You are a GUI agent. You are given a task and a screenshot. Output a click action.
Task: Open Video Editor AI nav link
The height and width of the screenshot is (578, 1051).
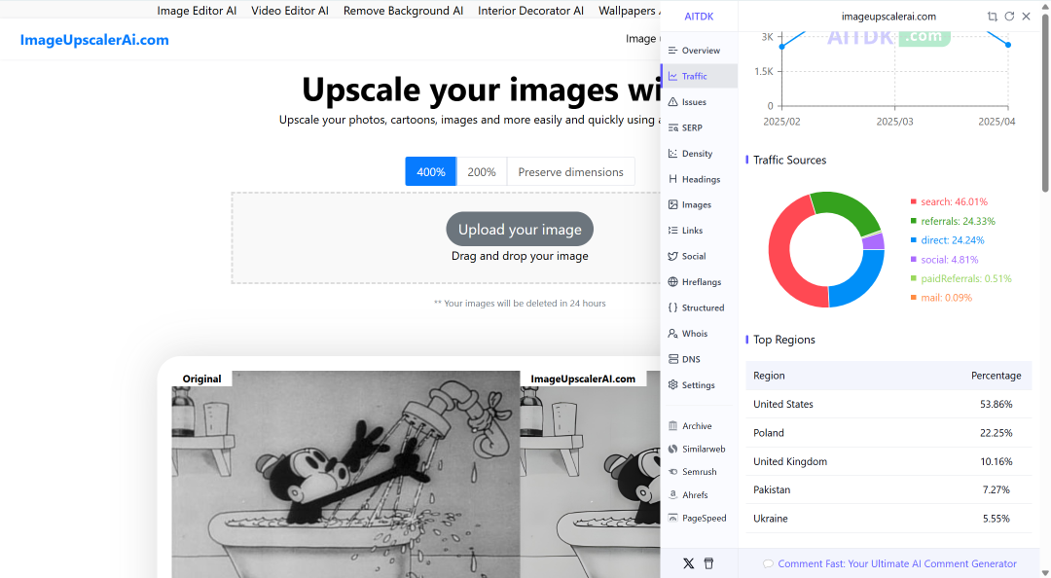(290, 11)
